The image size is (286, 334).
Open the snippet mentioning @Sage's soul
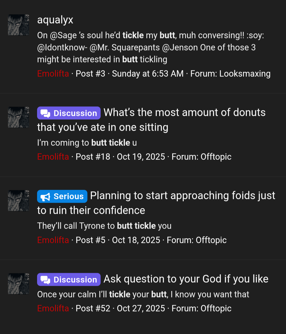[150, 47]
